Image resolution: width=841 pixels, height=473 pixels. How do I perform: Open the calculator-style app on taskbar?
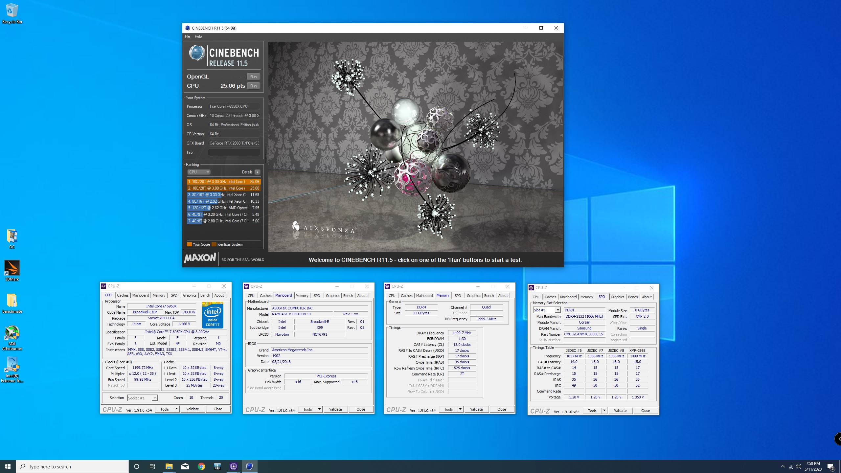click(x=217, y=466)
